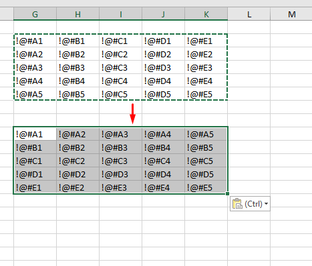The image size is (312, 266).
Task: Select column J header
Action: 163,14
